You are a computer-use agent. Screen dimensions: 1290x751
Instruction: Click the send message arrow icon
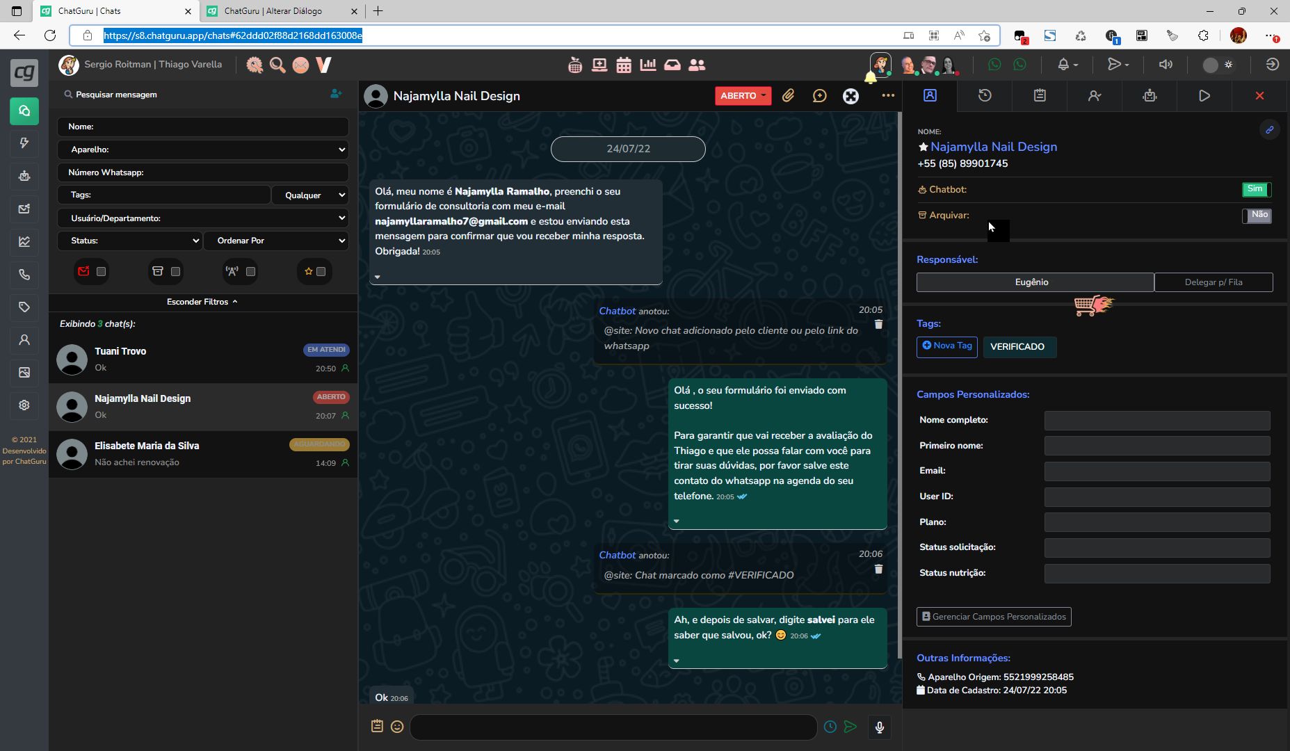[x=850, y=727]
